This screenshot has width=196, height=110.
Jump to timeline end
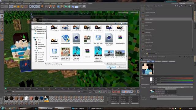(x=109, y=92)
